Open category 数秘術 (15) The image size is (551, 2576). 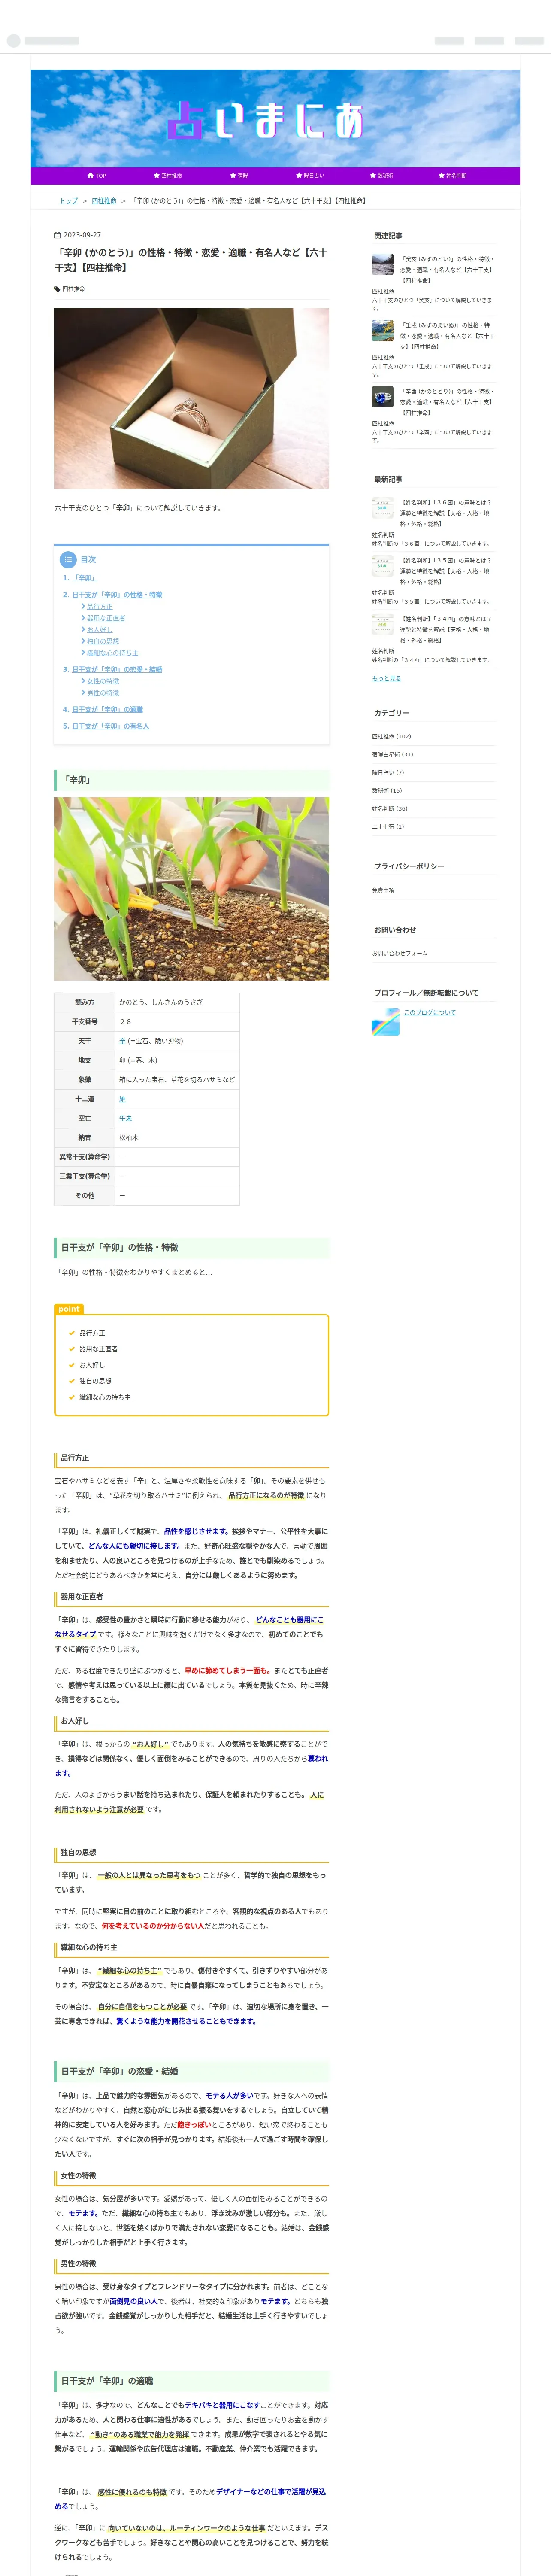[387, 790]
